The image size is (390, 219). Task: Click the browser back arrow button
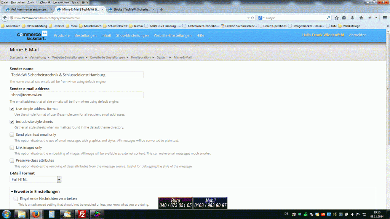point(5,18)
